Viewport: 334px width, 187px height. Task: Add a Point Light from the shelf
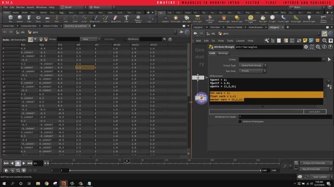[175, 19]
